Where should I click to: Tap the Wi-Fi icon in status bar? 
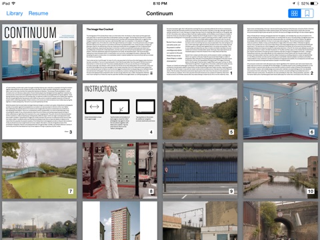(13, 3)
